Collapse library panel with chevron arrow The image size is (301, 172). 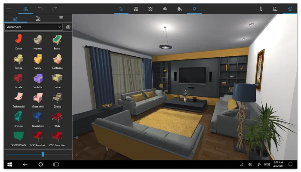coord(77,154)
